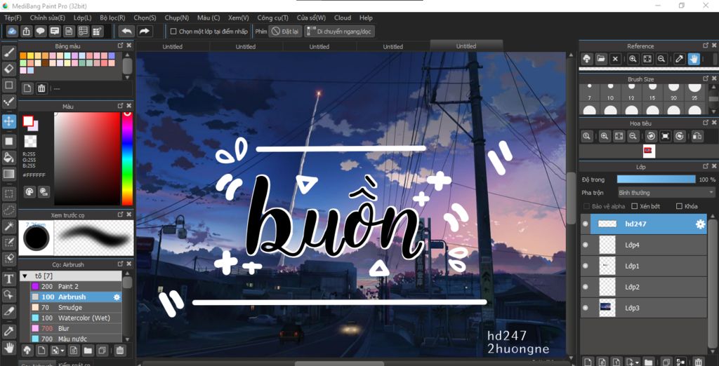The image size is (719, 366).
Task: Select the Brush tool in the left toolbar
Action: [x=9, y=52]
